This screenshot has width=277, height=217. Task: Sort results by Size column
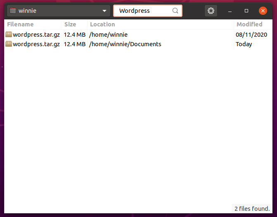pos(74,24)
